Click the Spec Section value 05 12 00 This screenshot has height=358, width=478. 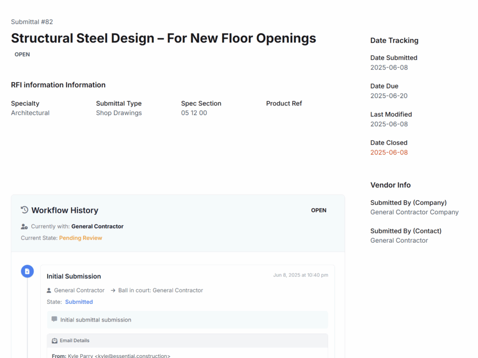[194, 113]
